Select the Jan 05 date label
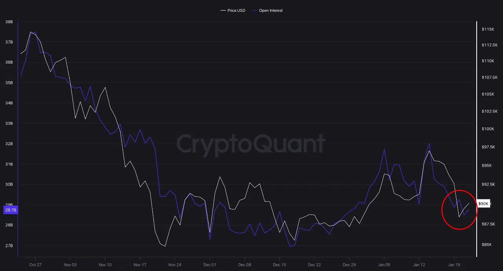Screen dimensions: 503x271 point(384,265)
